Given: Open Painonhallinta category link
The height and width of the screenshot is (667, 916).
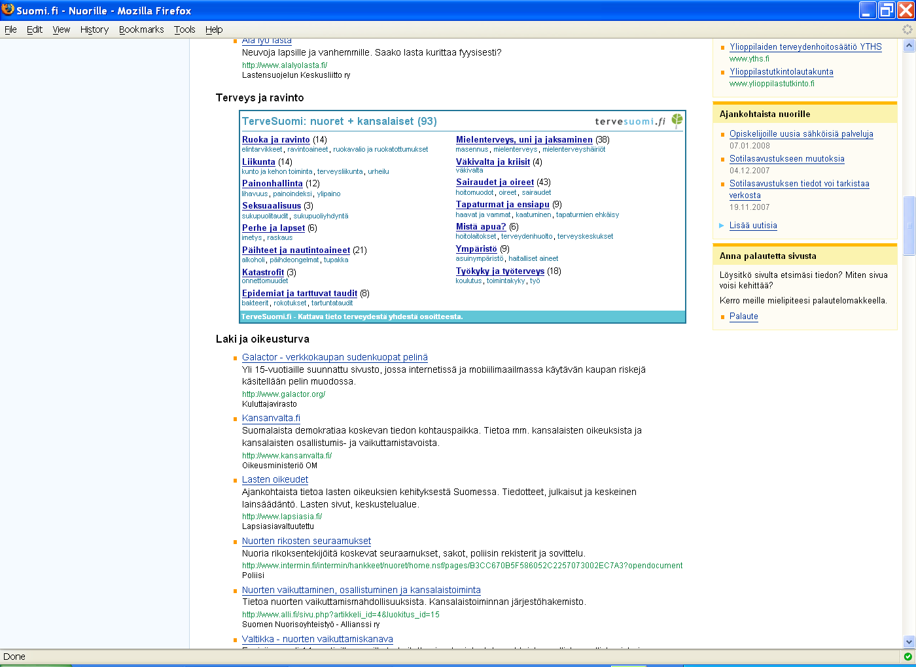Looking at the screenshot, I should click(272, 183).
